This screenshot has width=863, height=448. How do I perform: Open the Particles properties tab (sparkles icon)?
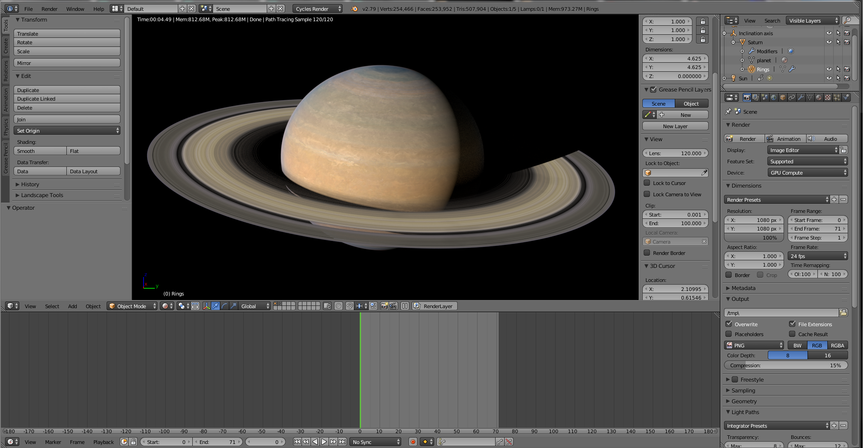(836, 97)
